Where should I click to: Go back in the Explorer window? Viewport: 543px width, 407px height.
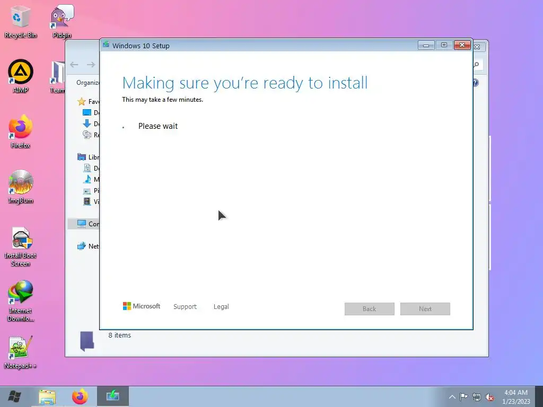pyautogui.click(x=74, y=65)
